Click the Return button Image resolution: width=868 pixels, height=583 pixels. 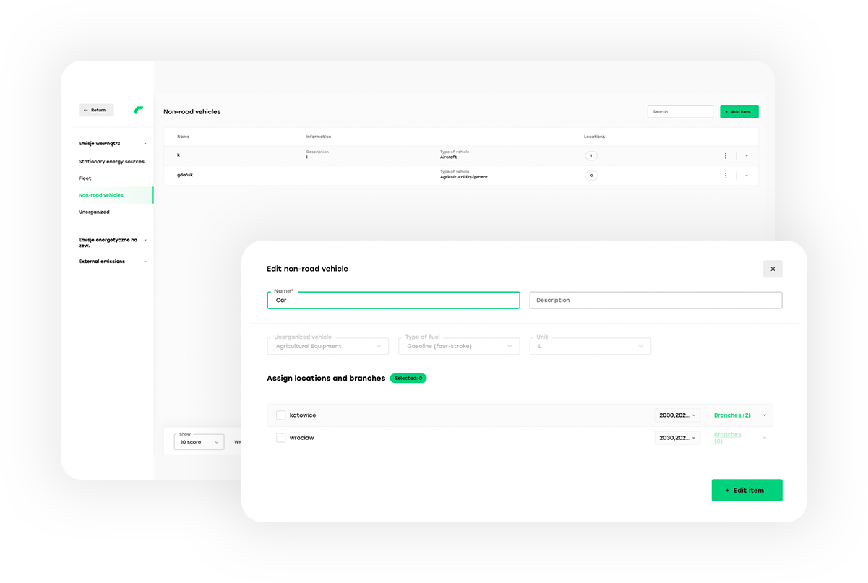point(95,111)
